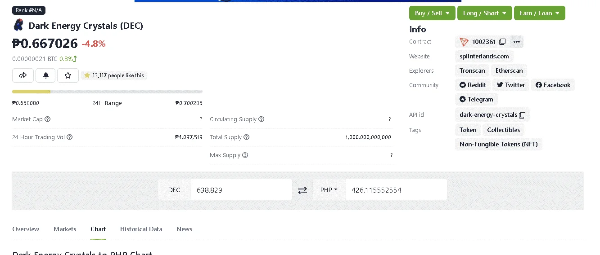Visit splinterlands.com website link
600x255 pixels.
484,56
